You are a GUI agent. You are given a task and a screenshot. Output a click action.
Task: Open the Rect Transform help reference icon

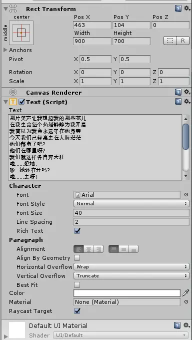coord(178,9)
